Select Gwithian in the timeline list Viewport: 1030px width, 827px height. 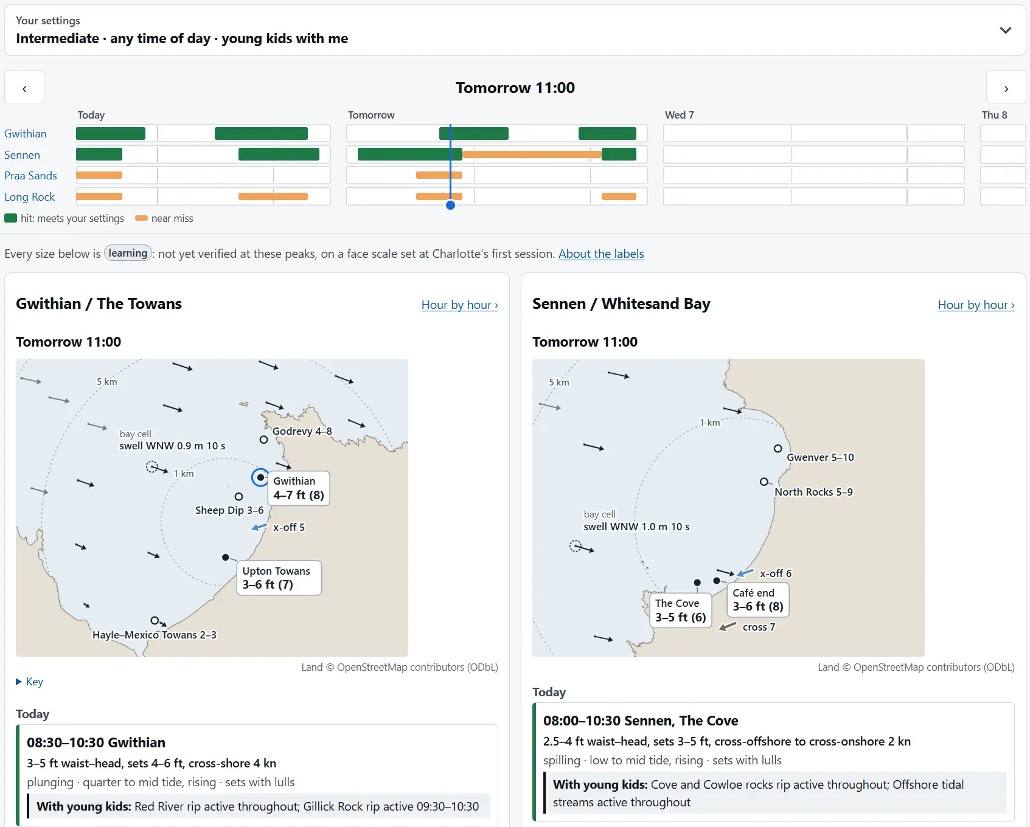pyautogui.click(x=25, y=134)
